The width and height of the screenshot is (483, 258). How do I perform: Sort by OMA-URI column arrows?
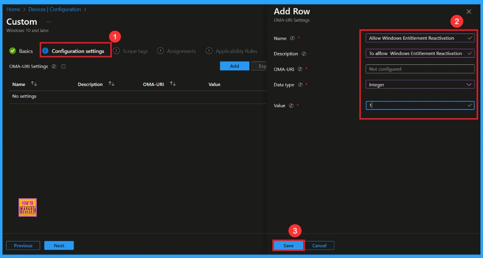click(x=173, y=84)
